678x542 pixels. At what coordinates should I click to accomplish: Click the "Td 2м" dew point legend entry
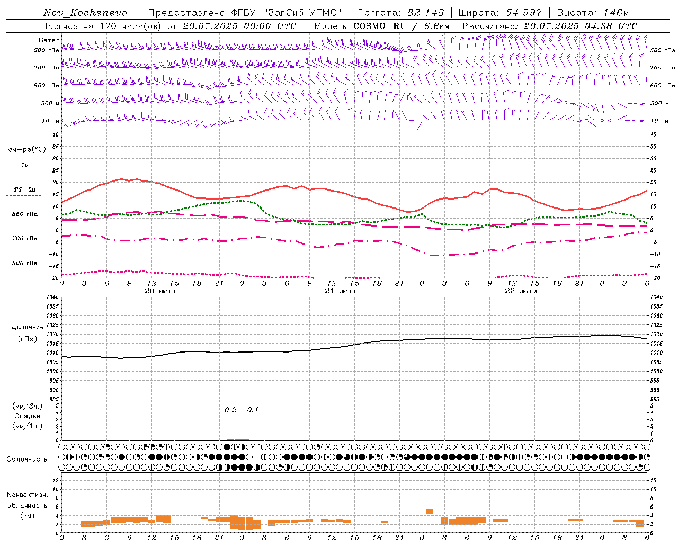click(25, 189)
